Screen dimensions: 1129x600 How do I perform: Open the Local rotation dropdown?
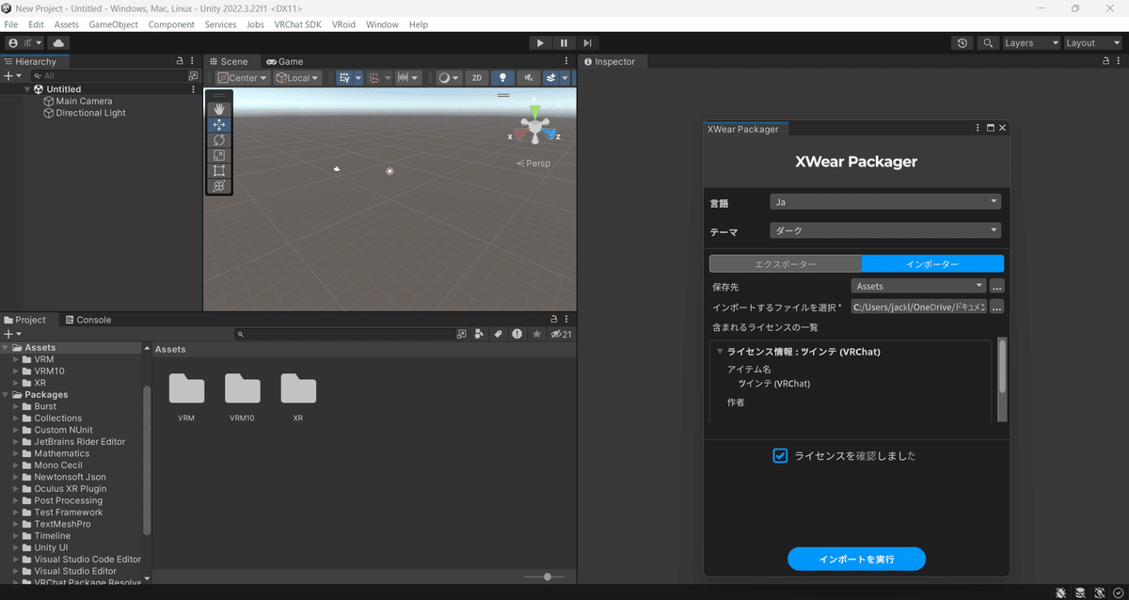297,78
